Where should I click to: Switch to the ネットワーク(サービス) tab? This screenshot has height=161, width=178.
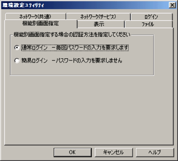click(x=98, y=16)
